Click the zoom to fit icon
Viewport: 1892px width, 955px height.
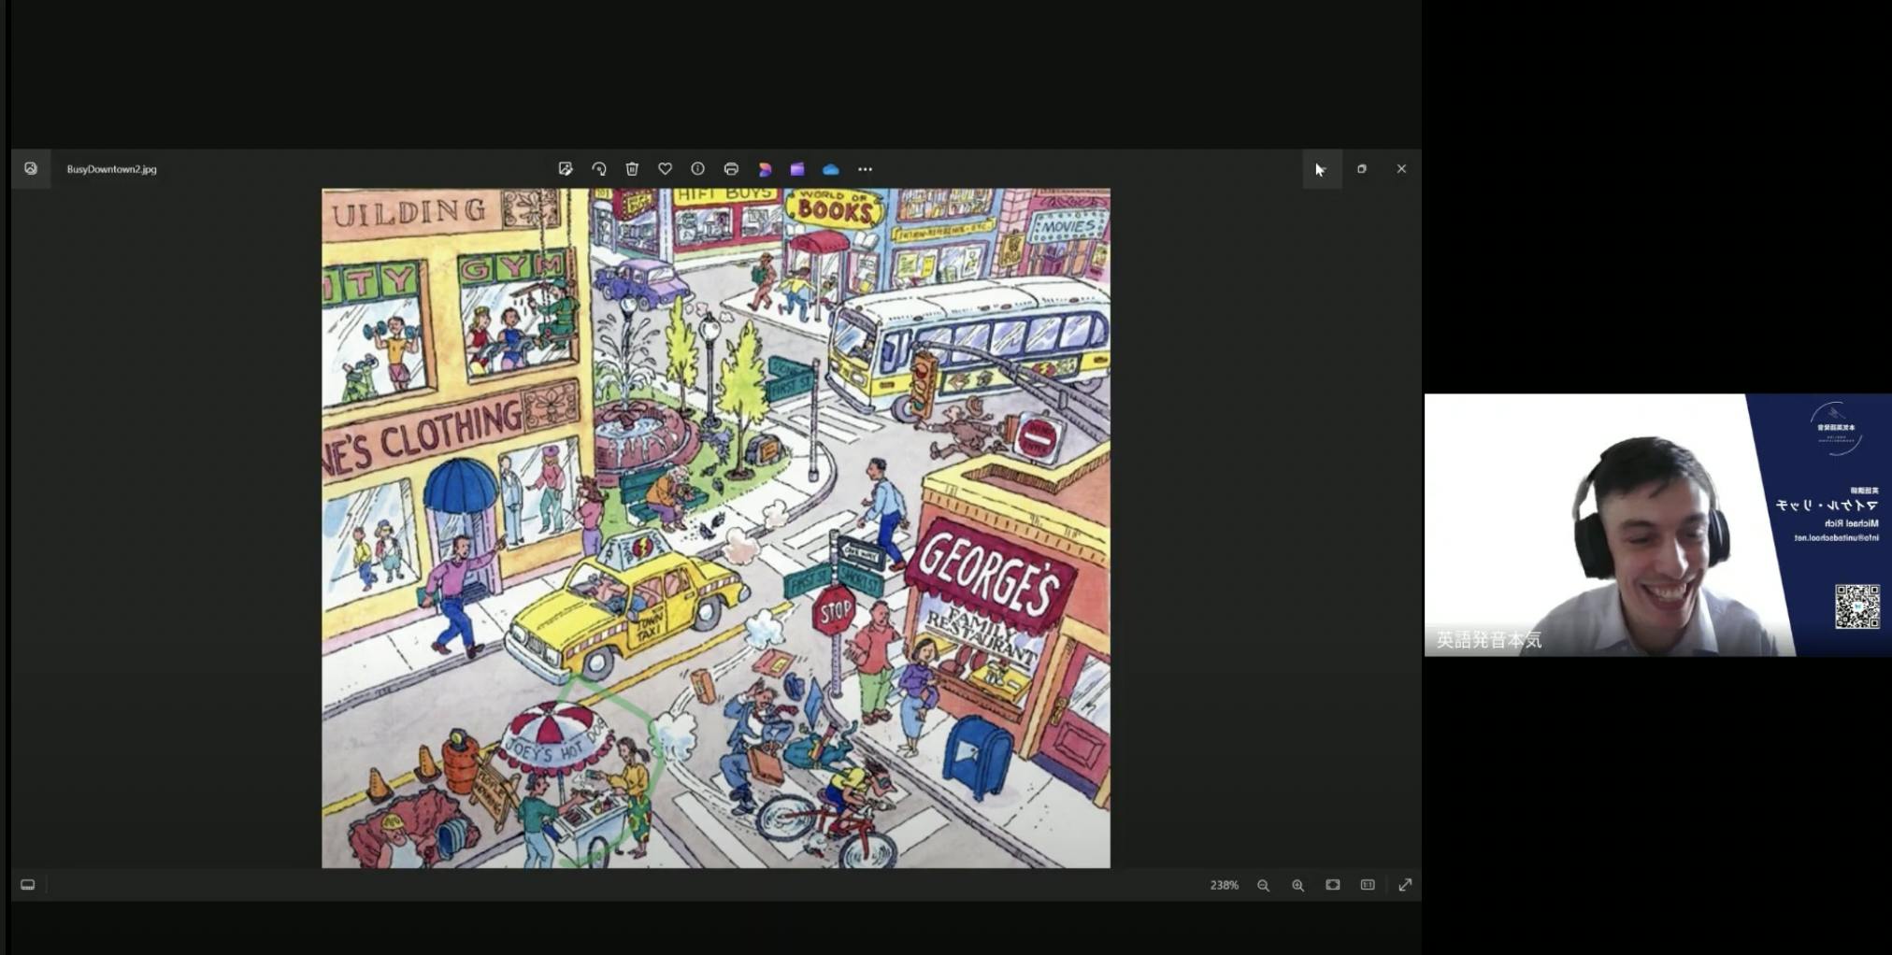click(1332, 885)
